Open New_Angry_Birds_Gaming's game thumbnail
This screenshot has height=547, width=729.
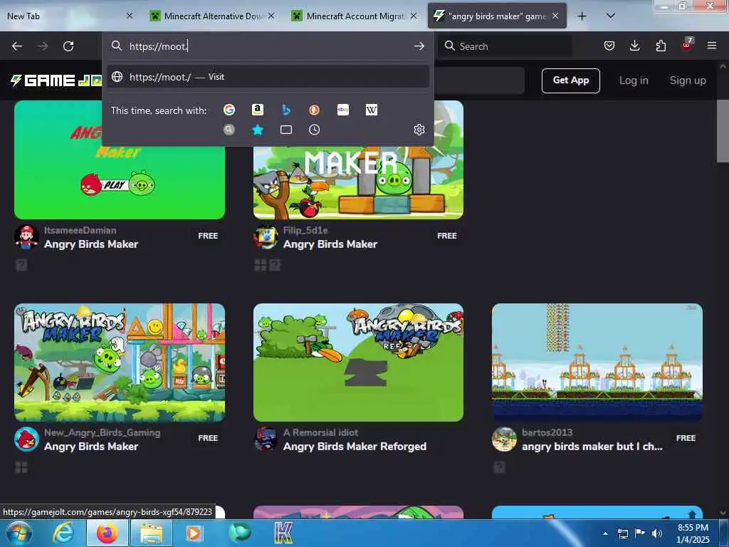120,363
